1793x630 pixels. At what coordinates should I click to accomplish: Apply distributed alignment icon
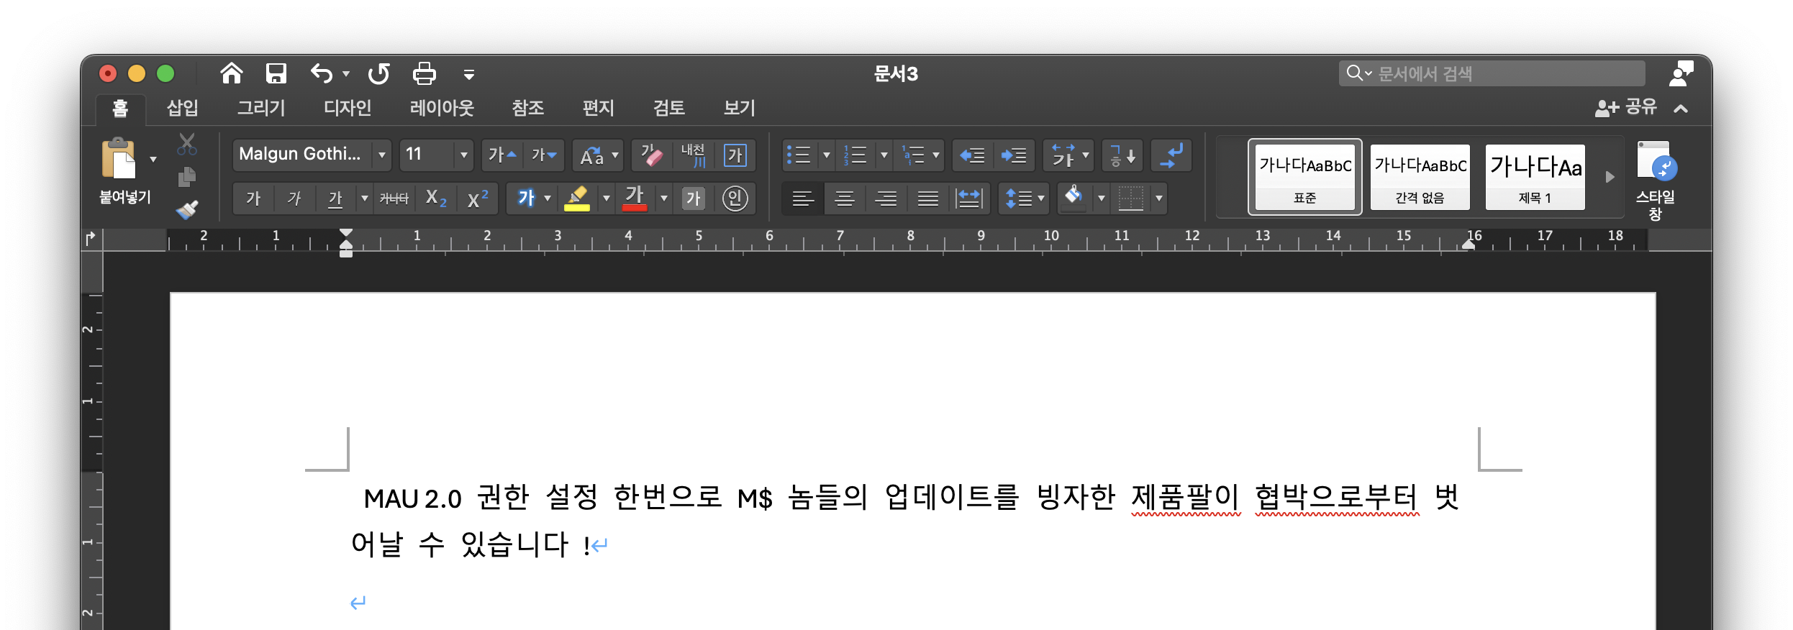tap(969, 198)
